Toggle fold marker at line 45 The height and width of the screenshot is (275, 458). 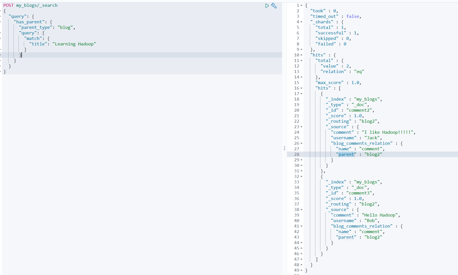[302, 248]
